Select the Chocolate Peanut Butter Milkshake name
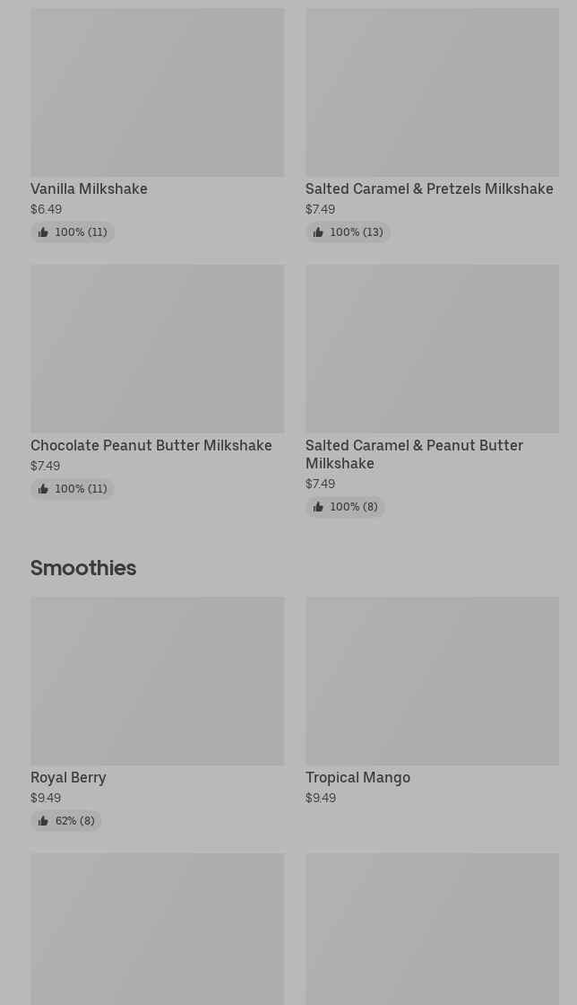 (151, 446)
